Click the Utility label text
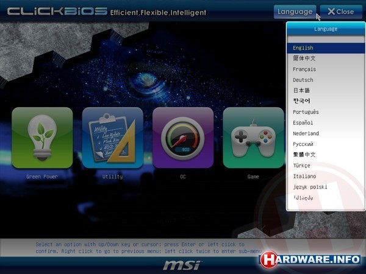 coord(112,177)
